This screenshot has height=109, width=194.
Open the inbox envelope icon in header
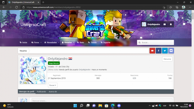pos(165,24)
